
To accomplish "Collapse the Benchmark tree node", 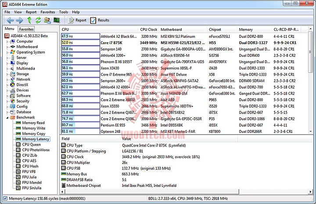I will click(x=7, y=118).
